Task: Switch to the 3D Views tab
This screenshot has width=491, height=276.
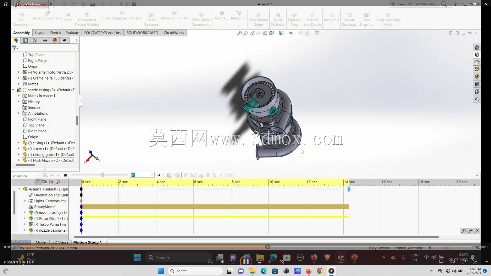Action: point(60,242)
